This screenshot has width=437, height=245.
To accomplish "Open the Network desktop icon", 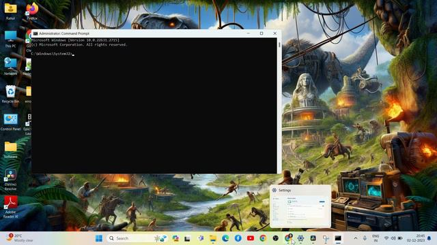I will pyautogui.click(x=10, y=67).
